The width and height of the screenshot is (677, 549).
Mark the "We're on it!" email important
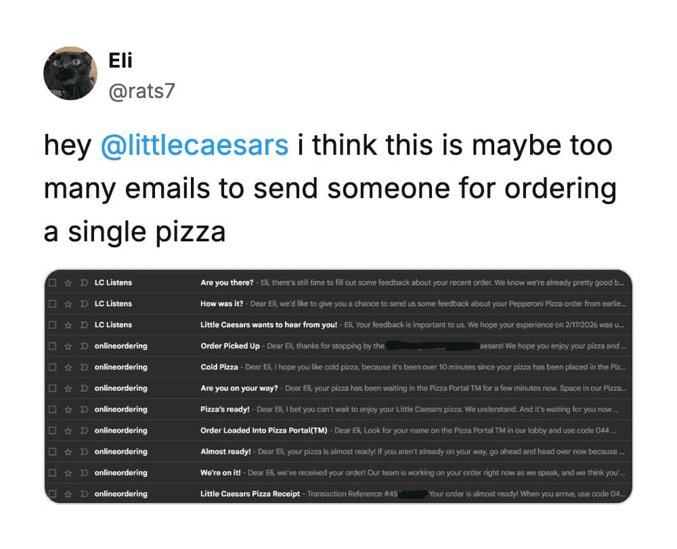pyautogui.click(x=82, y=473)
